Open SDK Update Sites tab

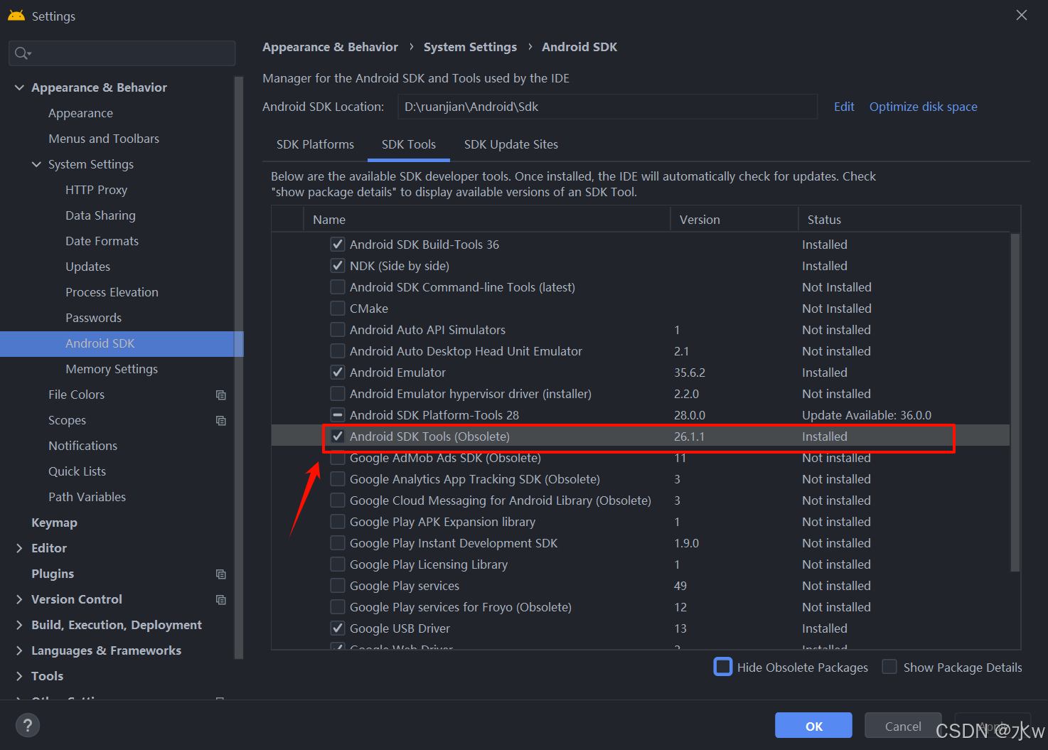511,144
